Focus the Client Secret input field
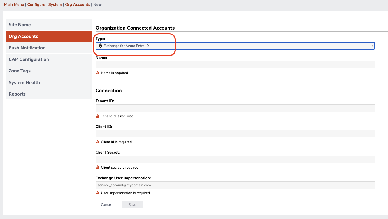 235,160
